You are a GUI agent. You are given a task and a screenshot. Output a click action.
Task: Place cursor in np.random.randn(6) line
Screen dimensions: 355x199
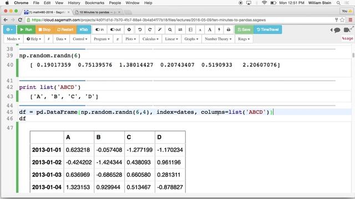[50, 55]
